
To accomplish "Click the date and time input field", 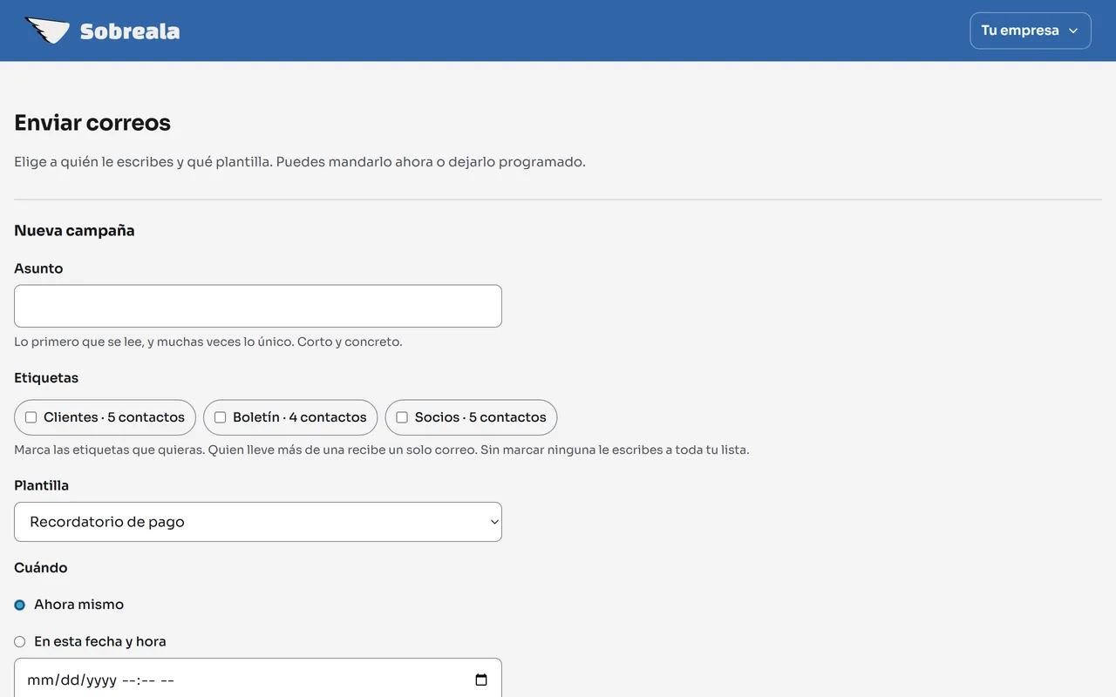I will coord(258,680).
